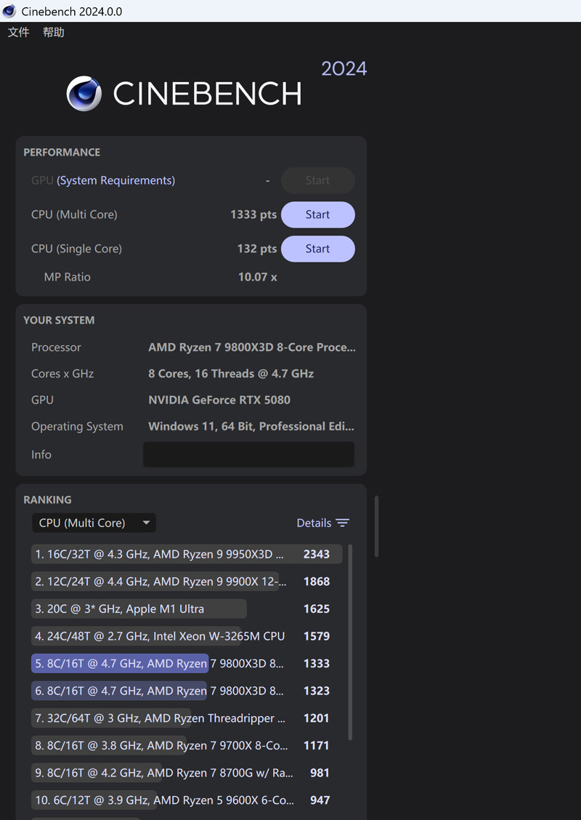
Task: Select the Ryzen 5 9600X ranking entry
Action: point(164,800)
